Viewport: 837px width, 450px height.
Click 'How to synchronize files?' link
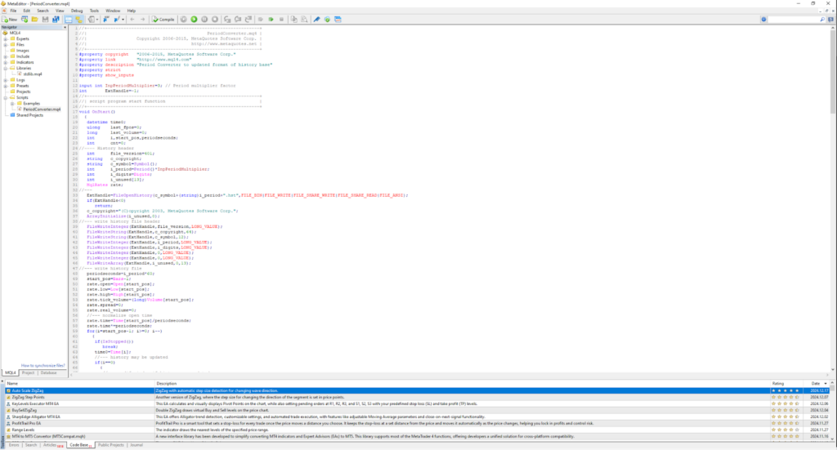click(x=43, y=366)
